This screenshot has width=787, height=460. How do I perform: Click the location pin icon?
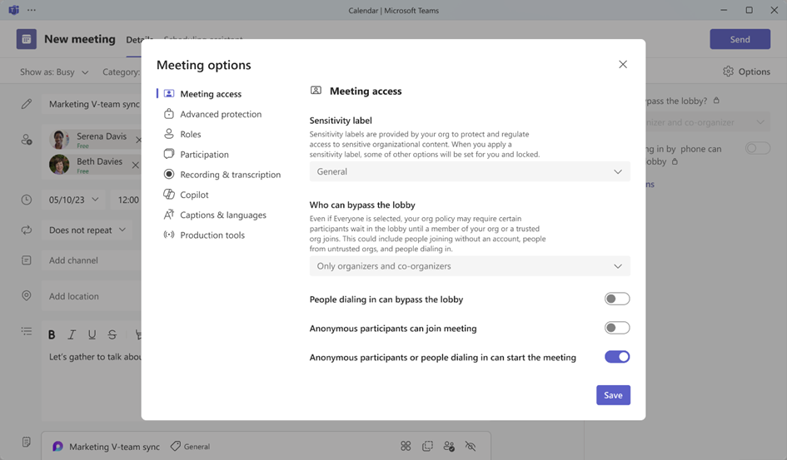pos(27,295)
